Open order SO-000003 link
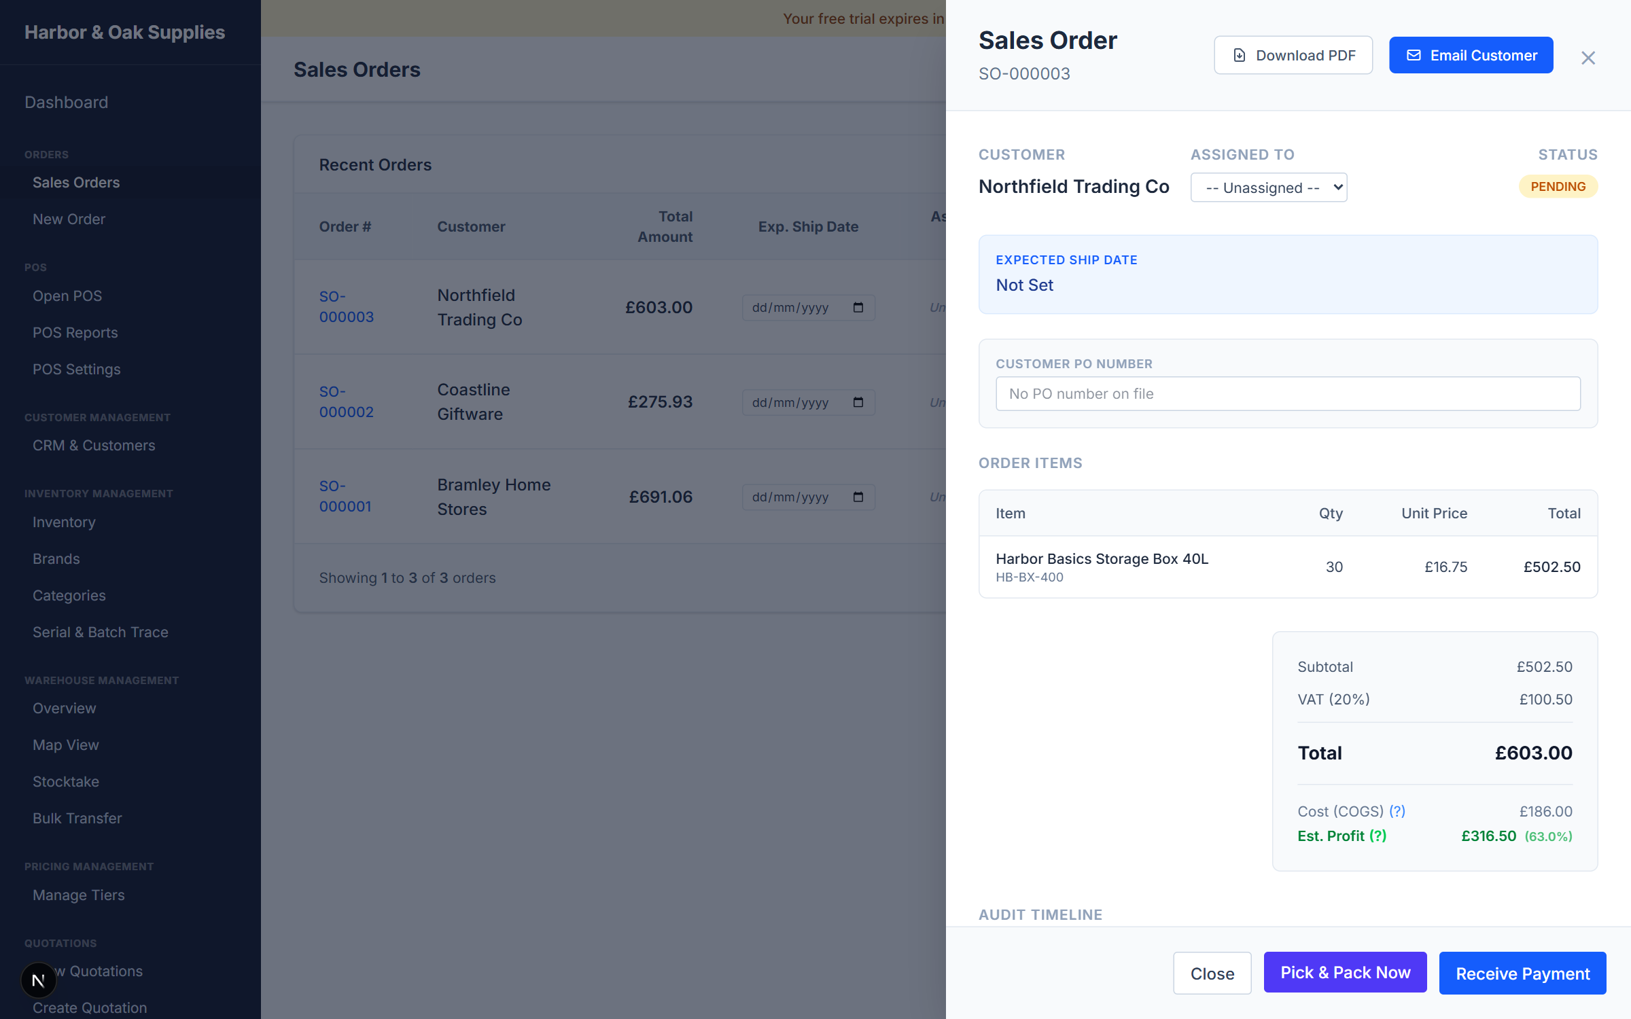The image size is (1631, 1019). (x=347, y=307)
